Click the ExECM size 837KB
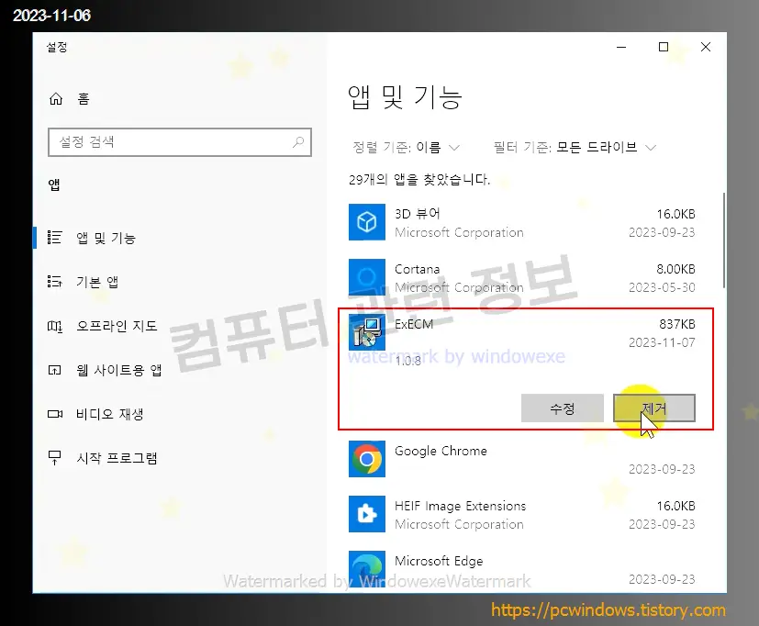The height and width of the screenshot is (626, 759). tap(677, 324)
